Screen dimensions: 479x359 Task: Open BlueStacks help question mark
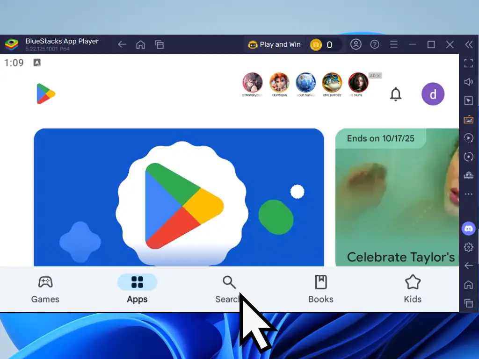pos(375,44)
